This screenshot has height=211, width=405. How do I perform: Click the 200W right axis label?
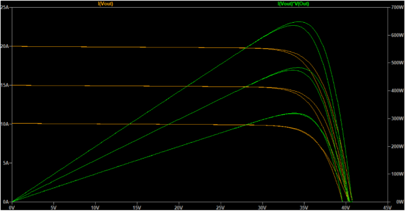[397, 146]
